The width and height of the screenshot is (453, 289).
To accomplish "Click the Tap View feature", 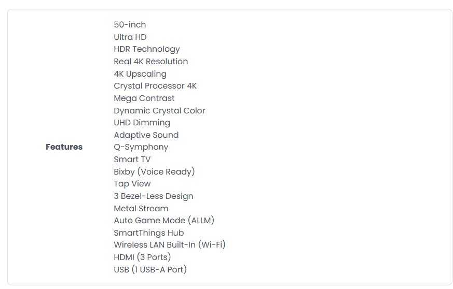I will point(132,184).
